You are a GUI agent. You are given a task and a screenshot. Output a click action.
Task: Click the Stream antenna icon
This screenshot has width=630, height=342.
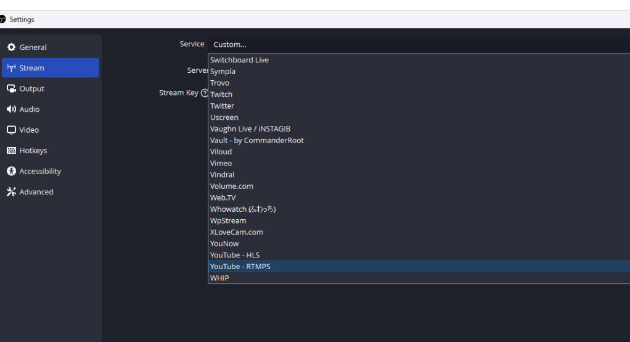(11, 68)
